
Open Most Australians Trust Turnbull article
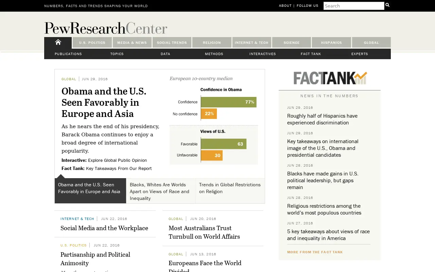point(204,232)
